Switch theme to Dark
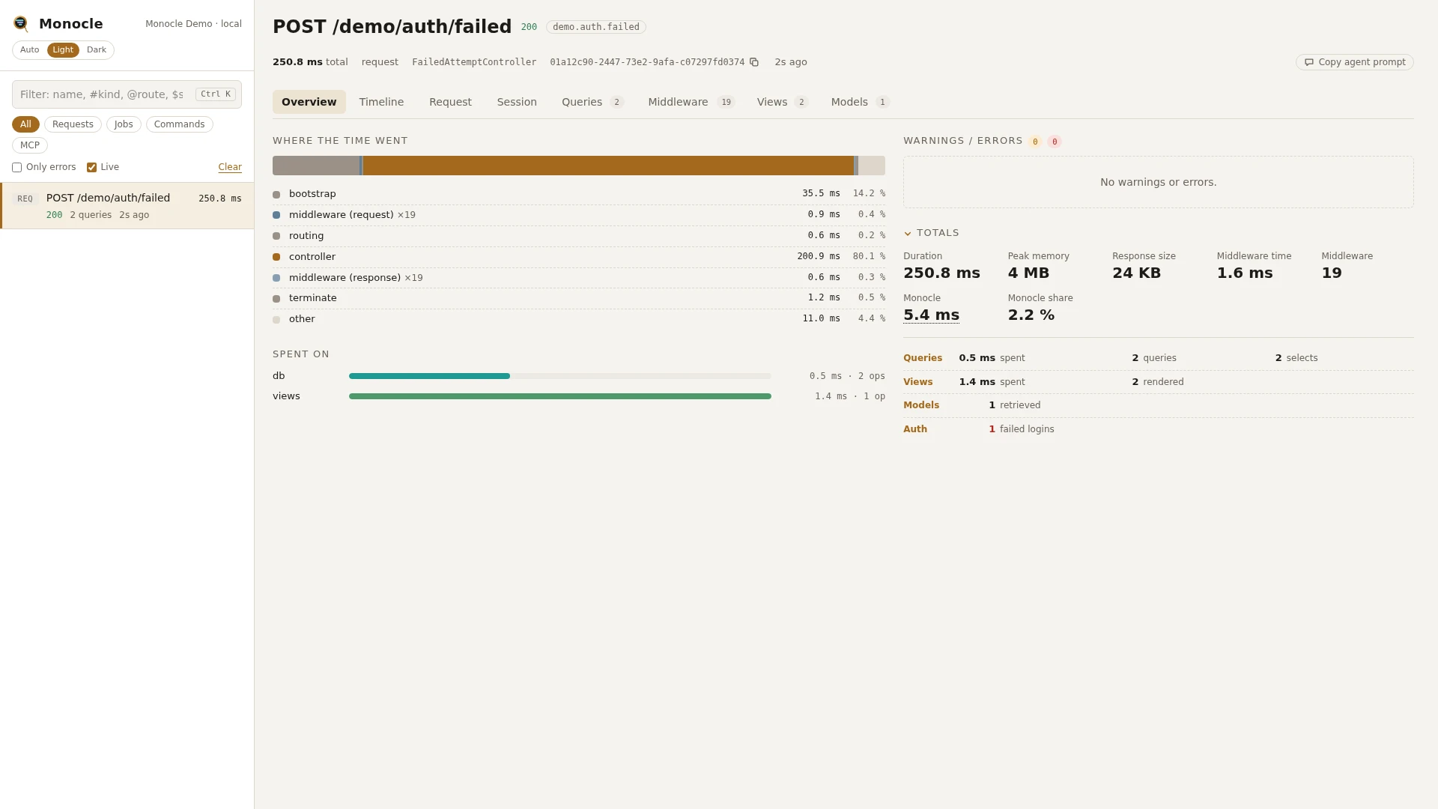This screenshot has width=1438, height=809. (x=97, y=50)
